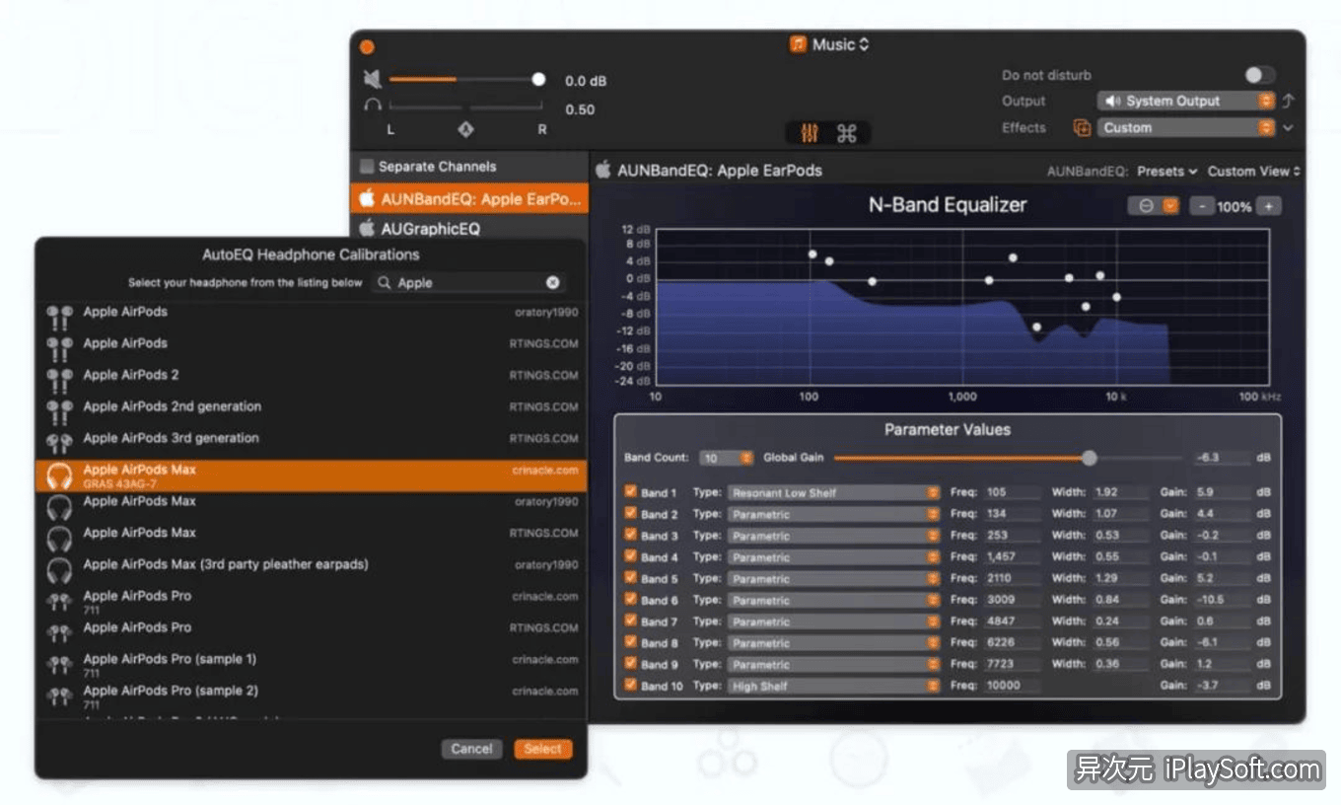Screen dimensions: 1341x805
Task: Edit Band 6 Gain field -10.5
Action: pos(1221,600)
